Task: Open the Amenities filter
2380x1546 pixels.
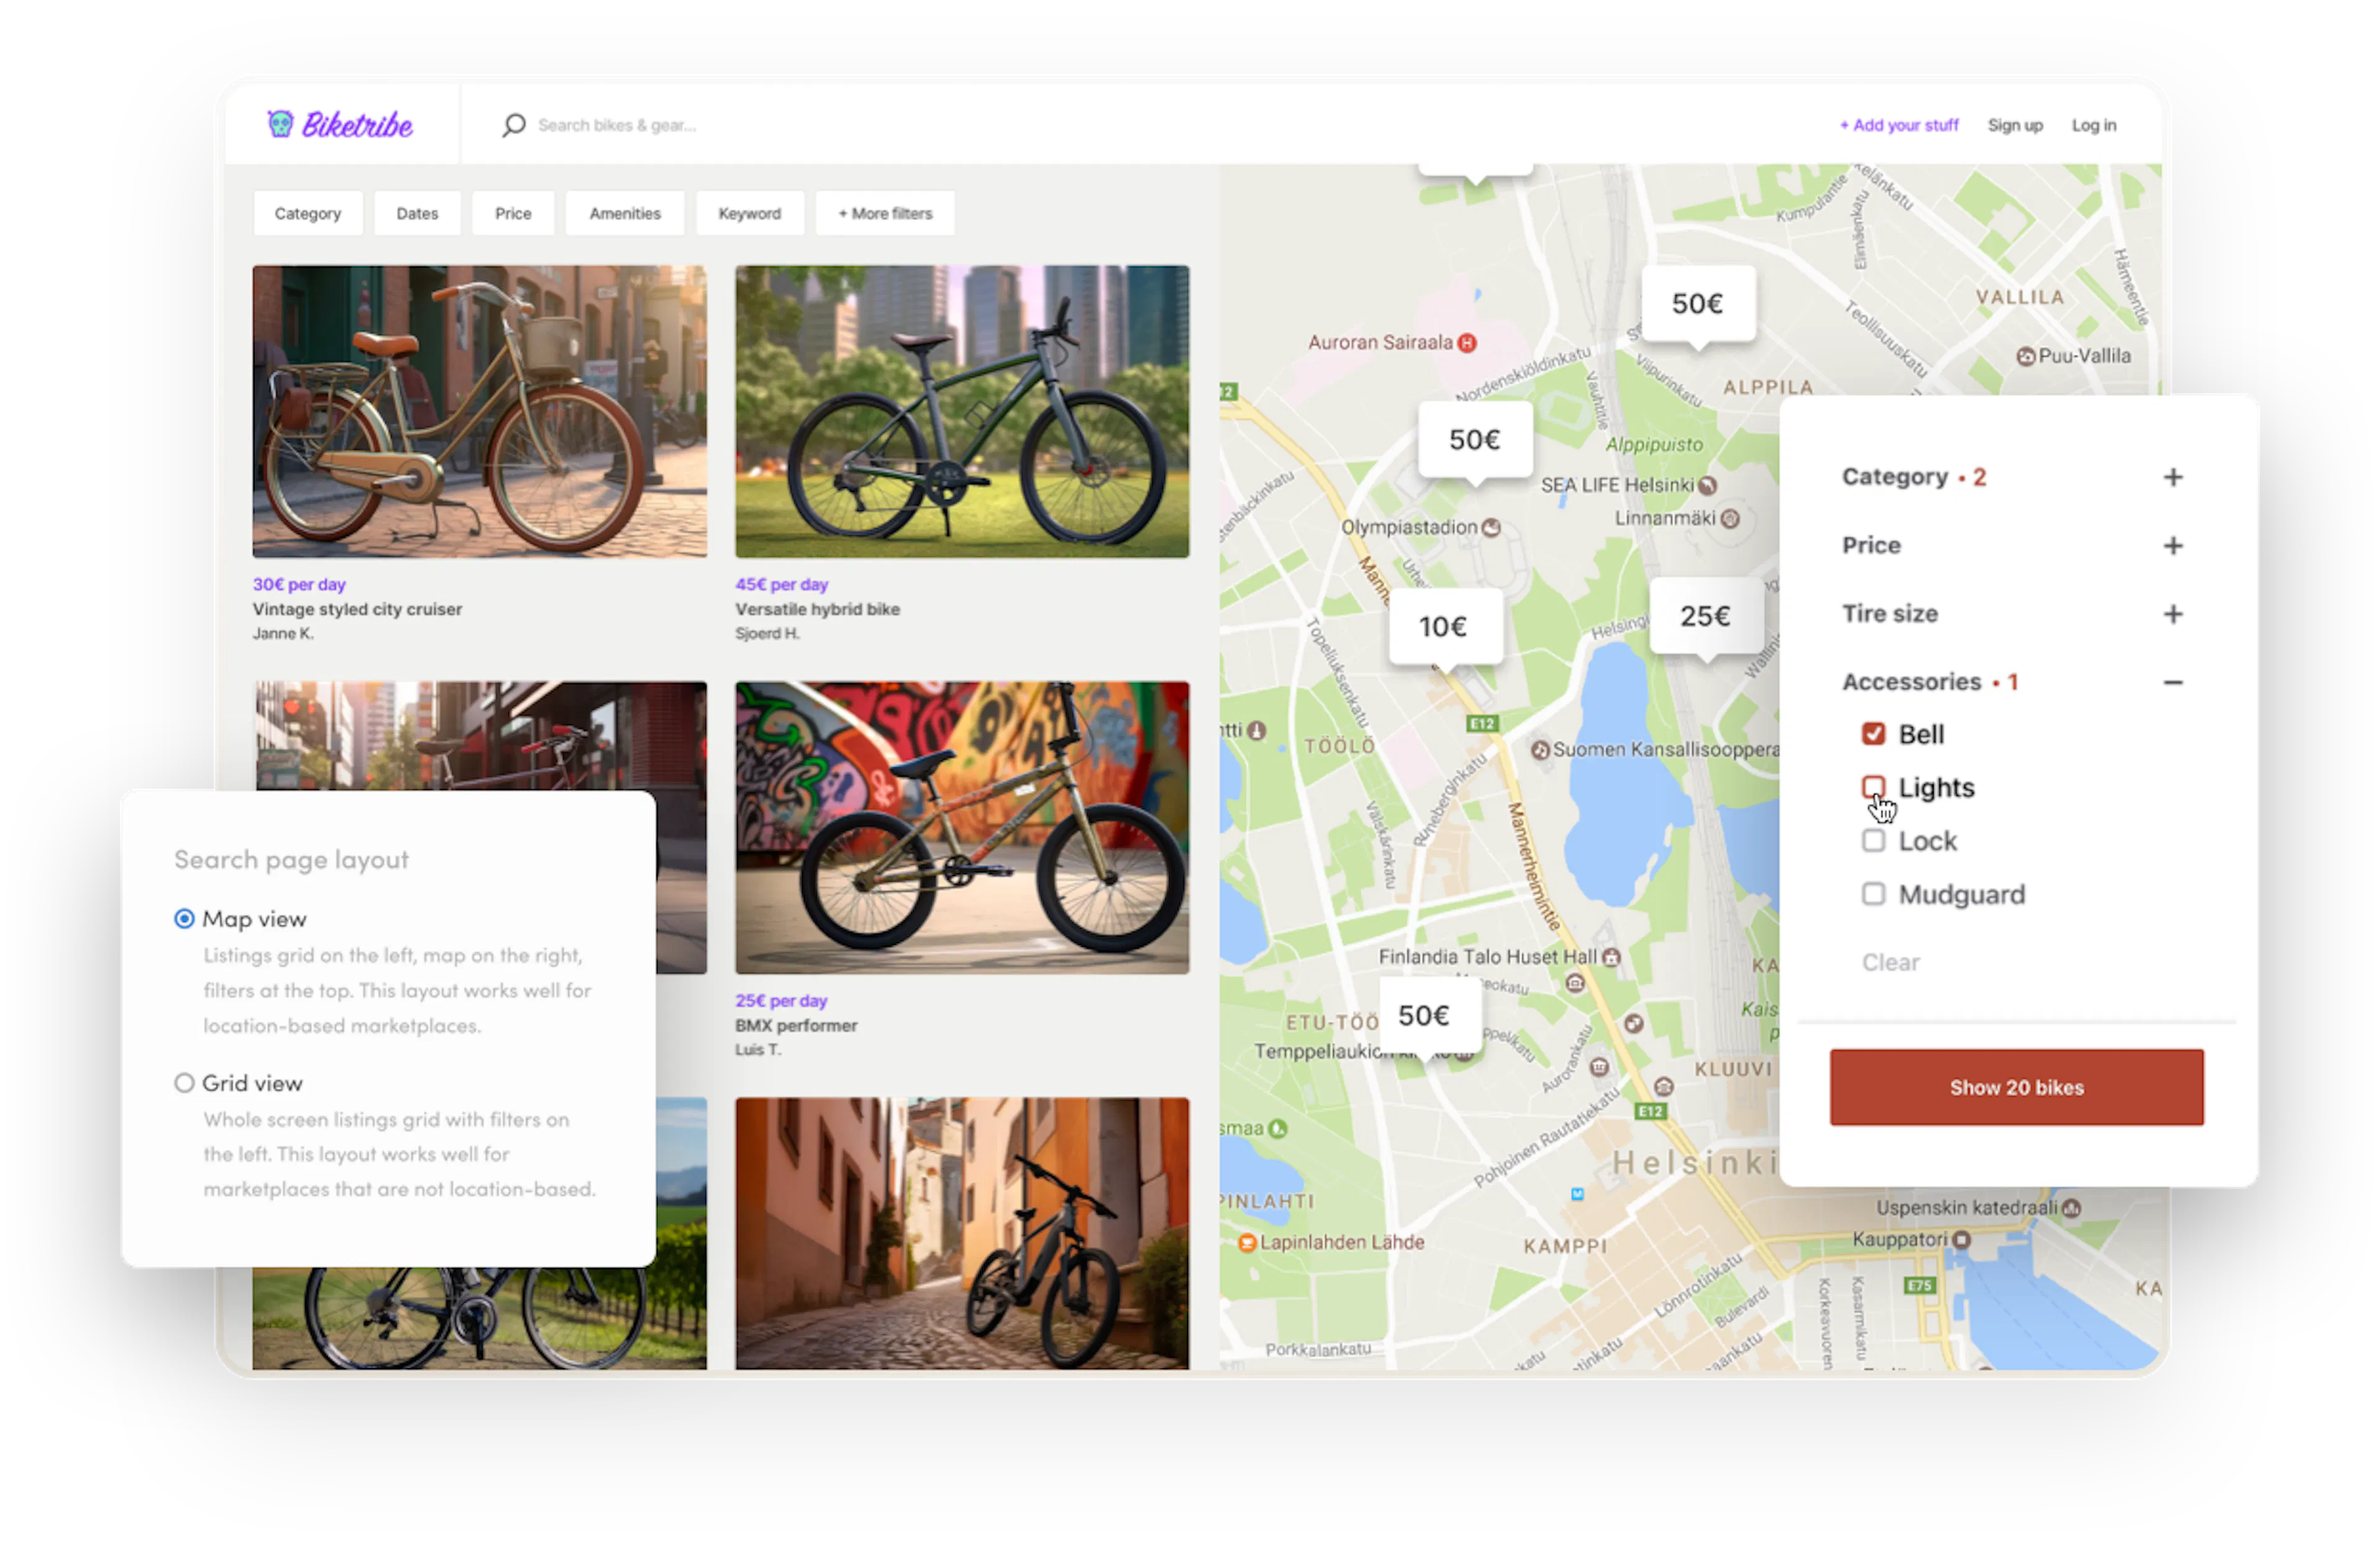Action: tap(625, 213)
